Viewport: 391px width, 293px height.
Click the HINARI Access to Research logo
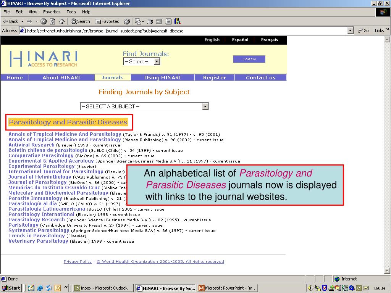coord(44,59)
